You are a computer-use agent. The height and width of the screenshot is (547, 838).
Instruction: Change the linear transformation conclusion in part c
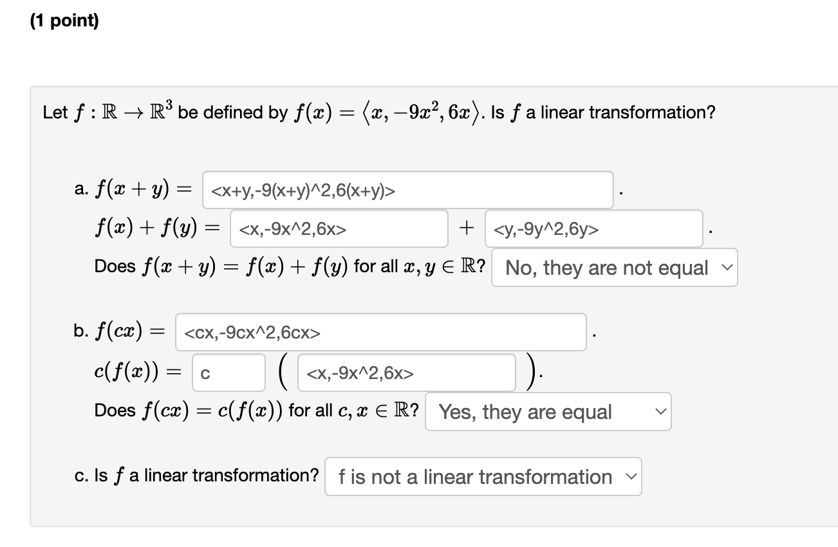(x=483, y=476)
